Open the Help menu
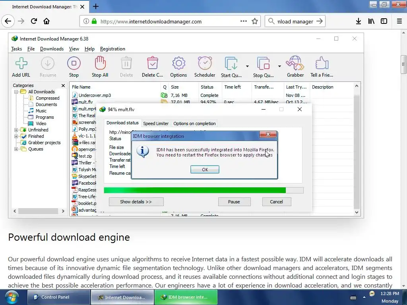The width and height of the screenshot is (407, 305). pos(89,49)
